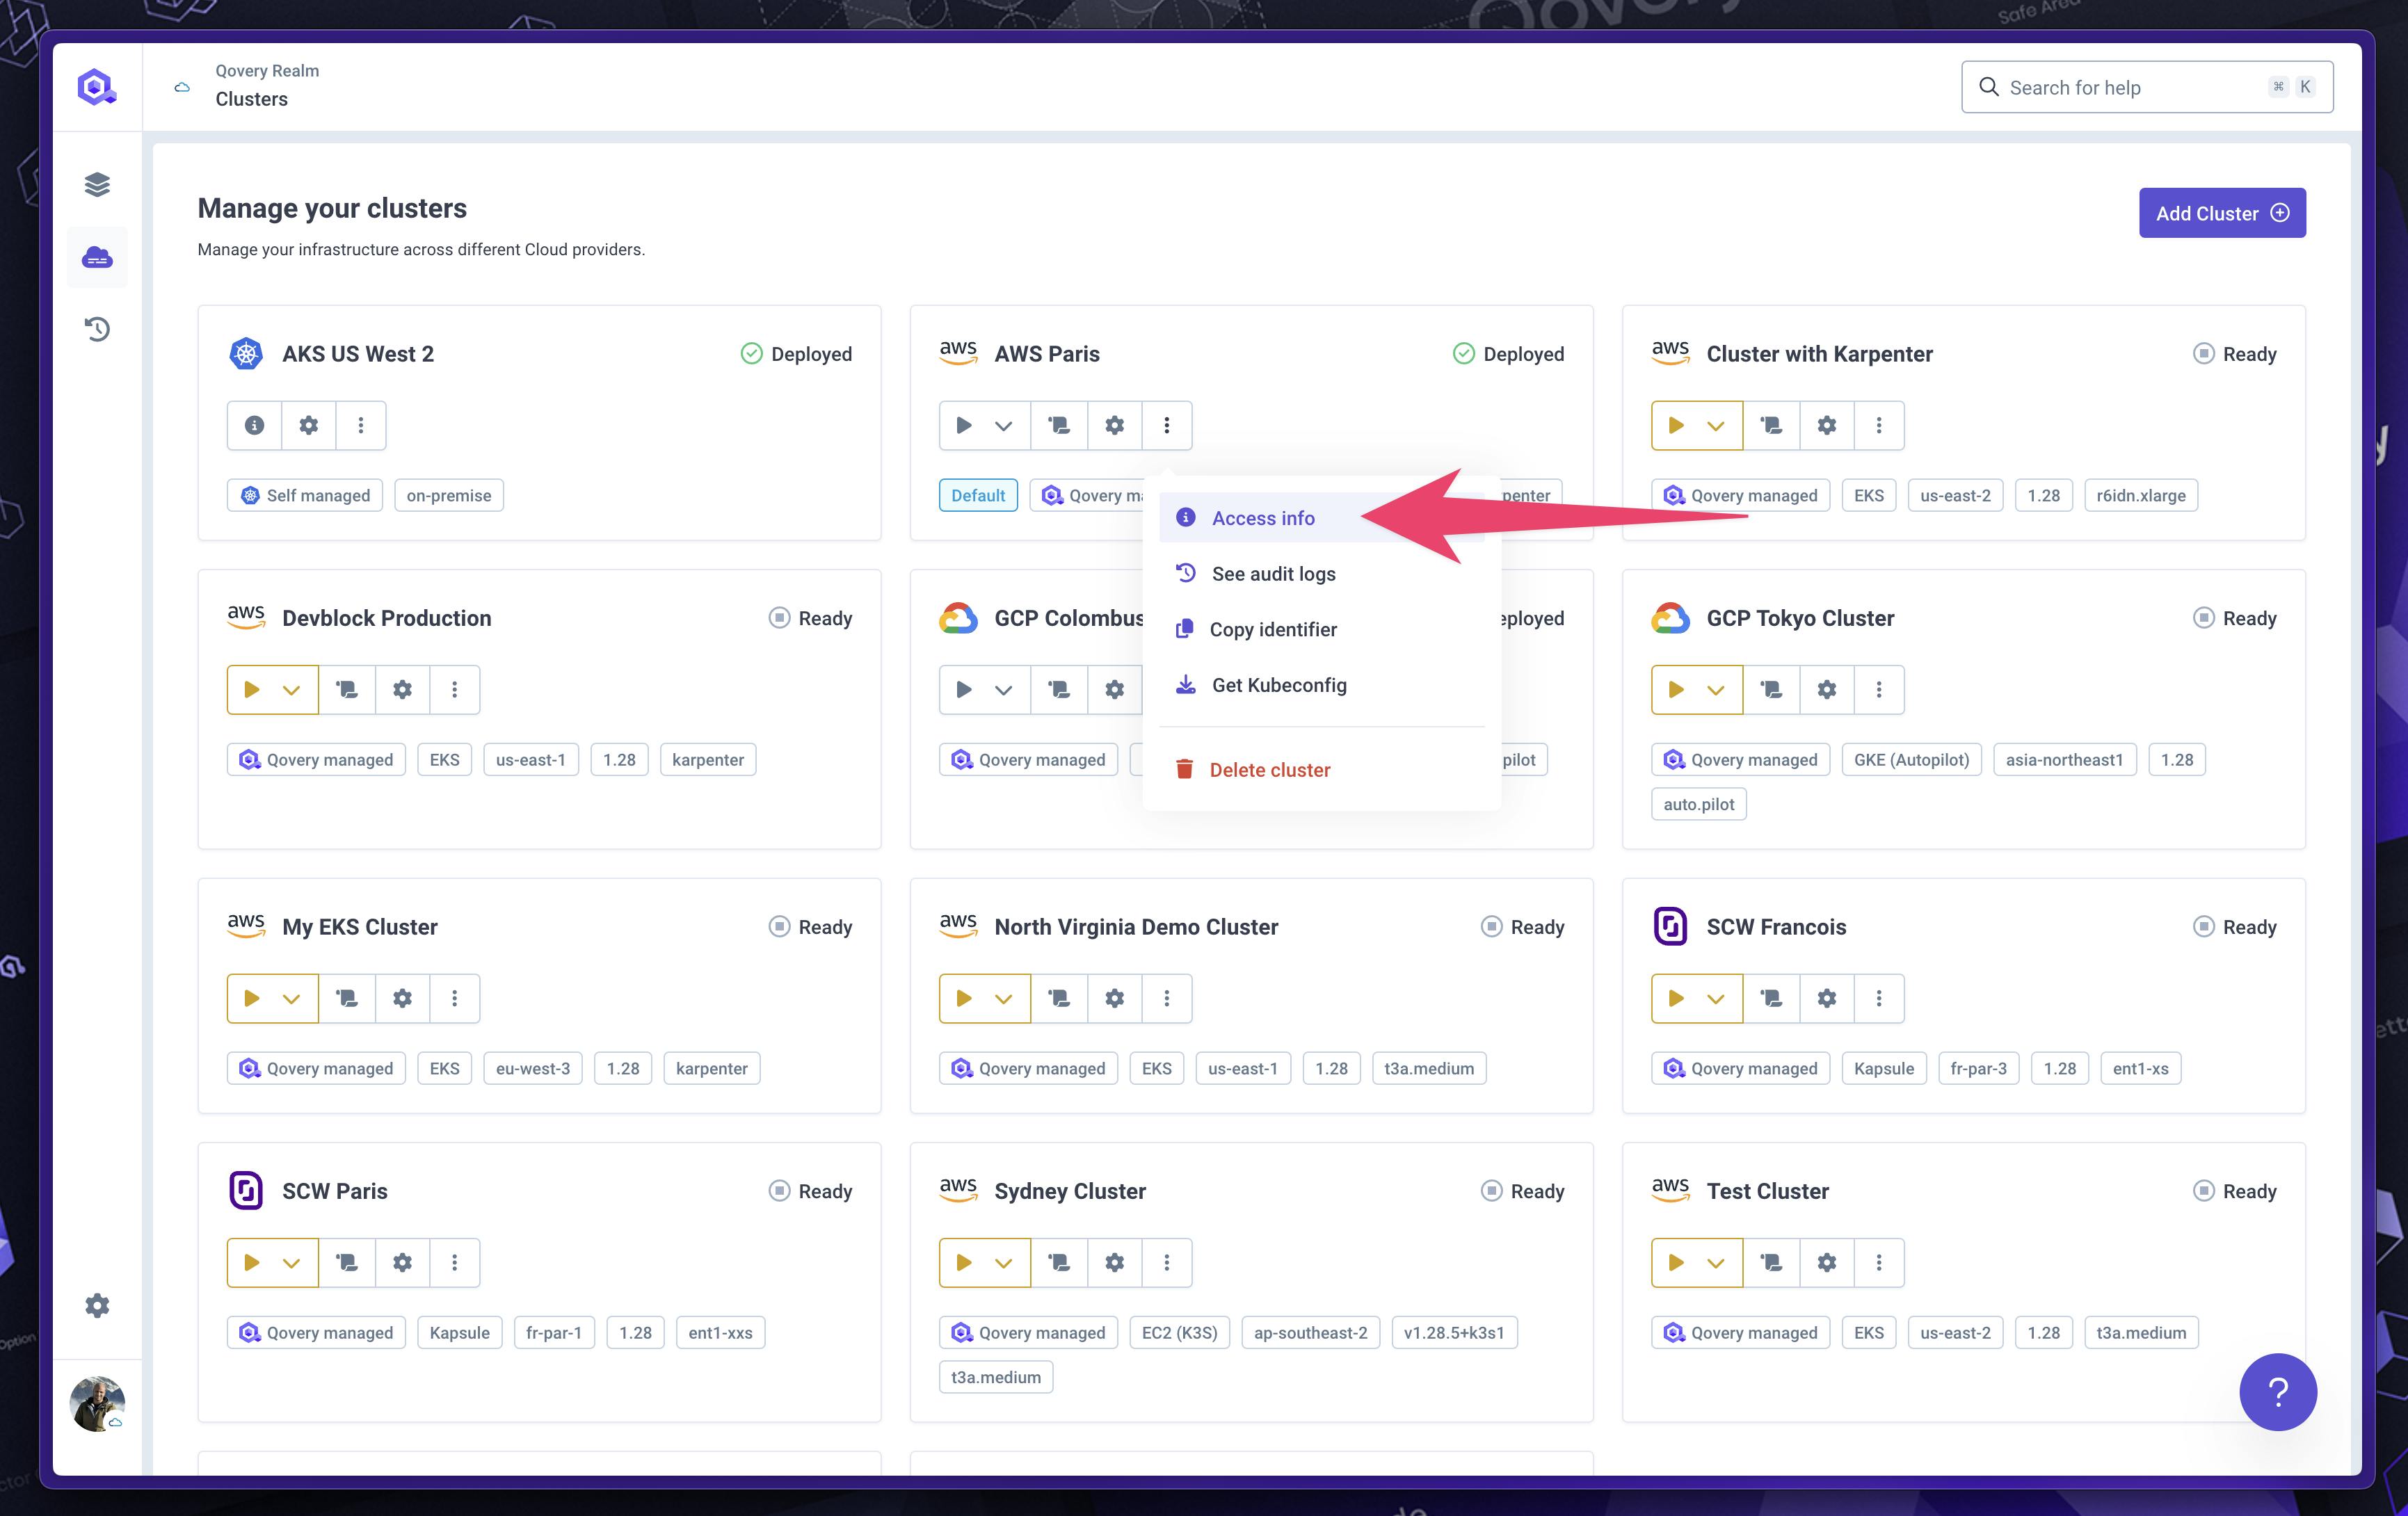2408x1516 pixels.
Task: Open logs icon for My EKS Cluster
Action: pos(347,998)
